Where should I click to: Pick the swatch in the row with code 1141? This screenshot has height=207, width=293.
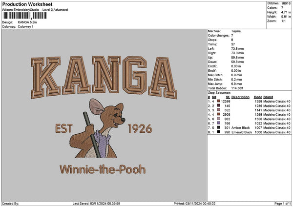[218, 110]
